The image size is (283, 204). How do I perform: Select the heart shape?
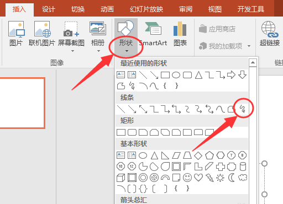tap(198, 178)
